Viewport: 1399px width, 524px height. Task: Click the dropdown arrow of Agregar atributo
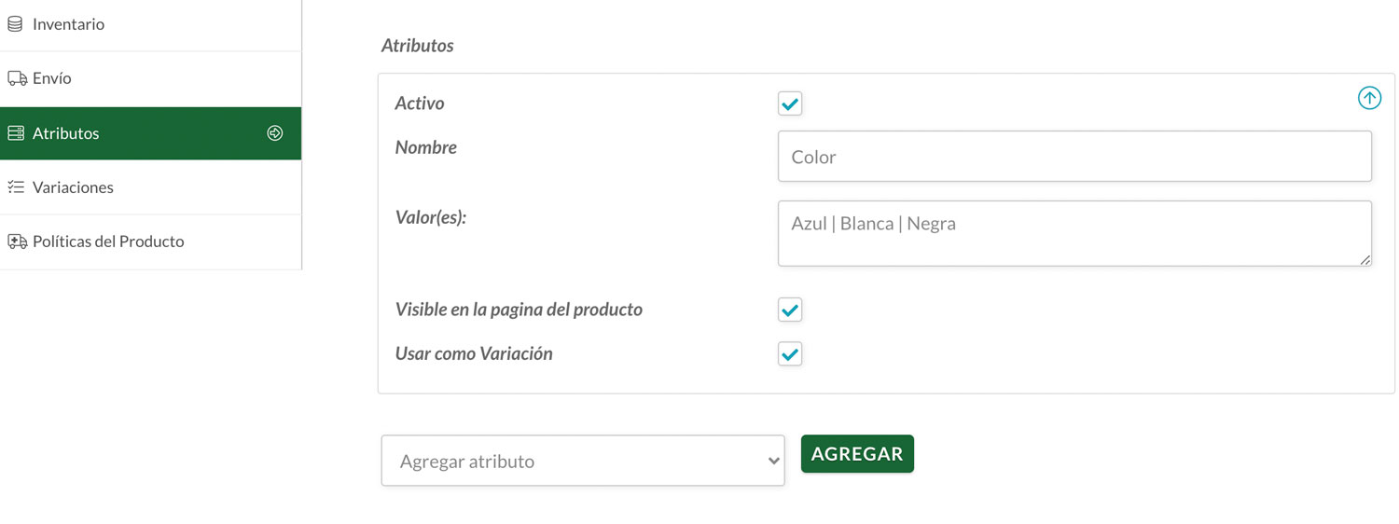(x=773, y=462)
